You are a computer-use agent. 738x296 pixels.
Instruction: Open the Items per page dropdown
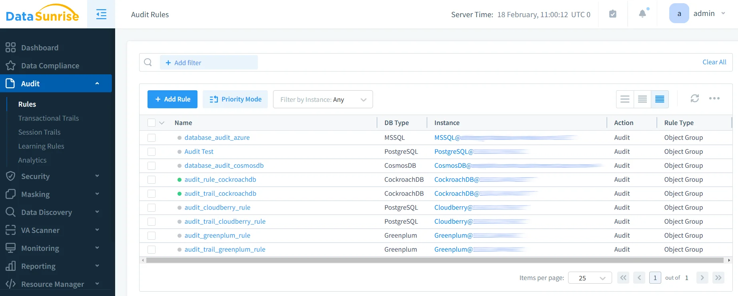590,278
